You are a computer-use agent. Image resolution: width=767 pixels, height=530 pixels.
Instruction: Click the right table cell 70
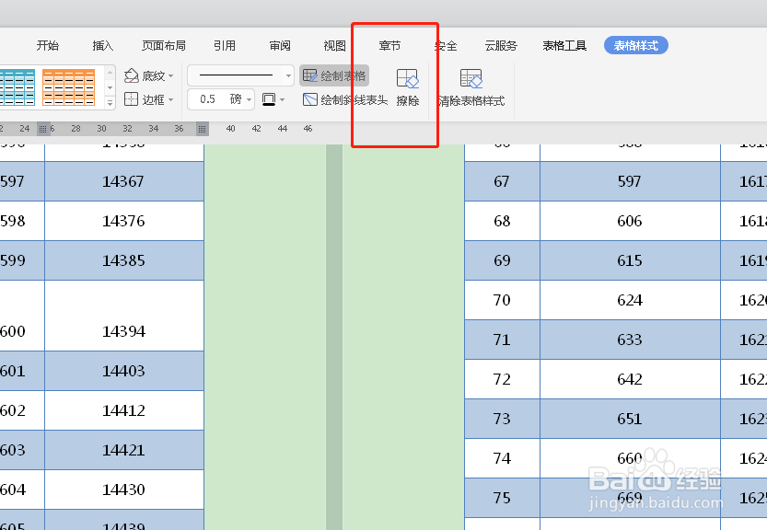pyautogui.click(x=502, y=300)
